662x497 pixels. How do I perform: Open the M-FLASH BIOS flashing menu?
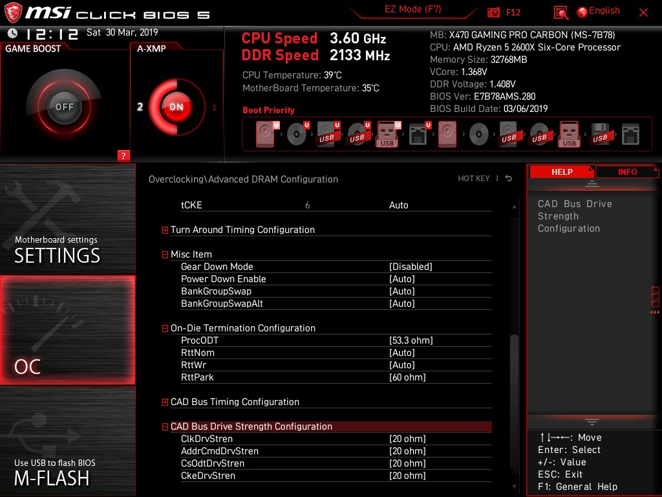click(67, 441)
